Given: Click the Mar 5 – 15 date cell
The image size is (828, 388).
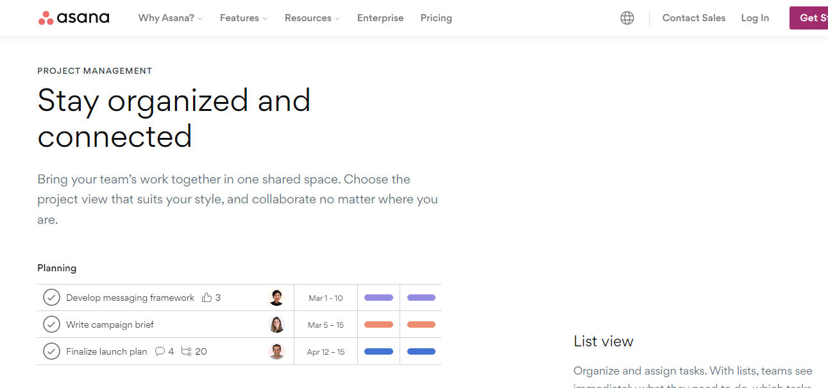Looking at the screenshot, I should pyautogui.click(x=326, y=325).
